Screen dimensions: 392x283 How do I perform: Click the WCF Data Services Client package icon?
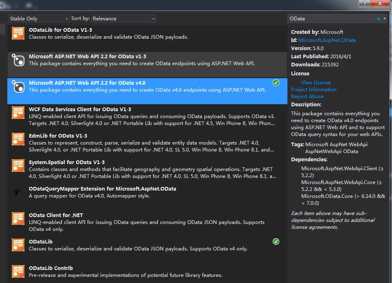[18, 113]
